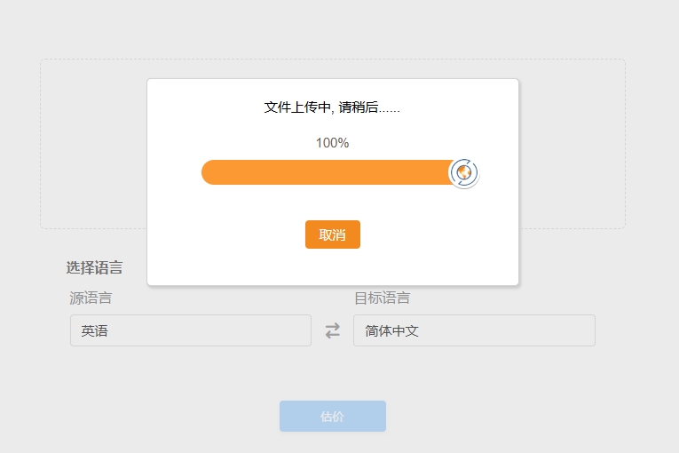This screenshot has width=679, height=453.
Task: Select the 简体中文 text in target field
Action: (392, 330)
